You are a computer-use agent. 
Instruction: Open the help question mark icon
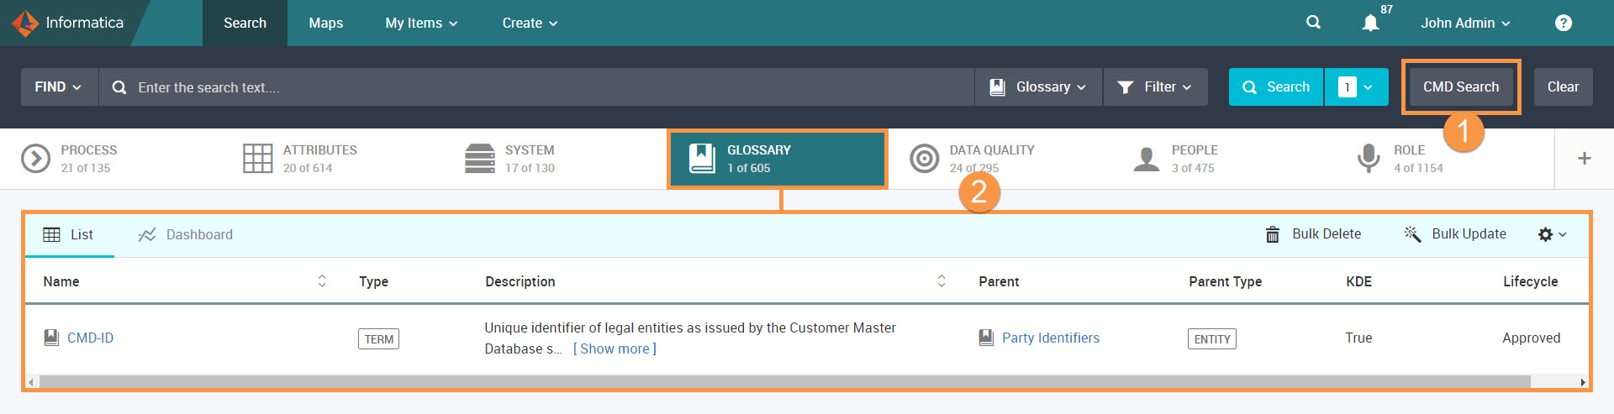(1564, 23)
